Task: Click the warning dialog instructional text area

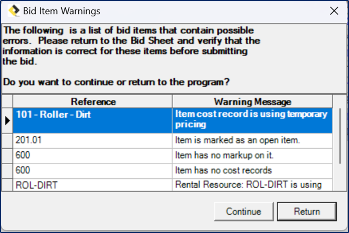Action: tap(130, 56)
